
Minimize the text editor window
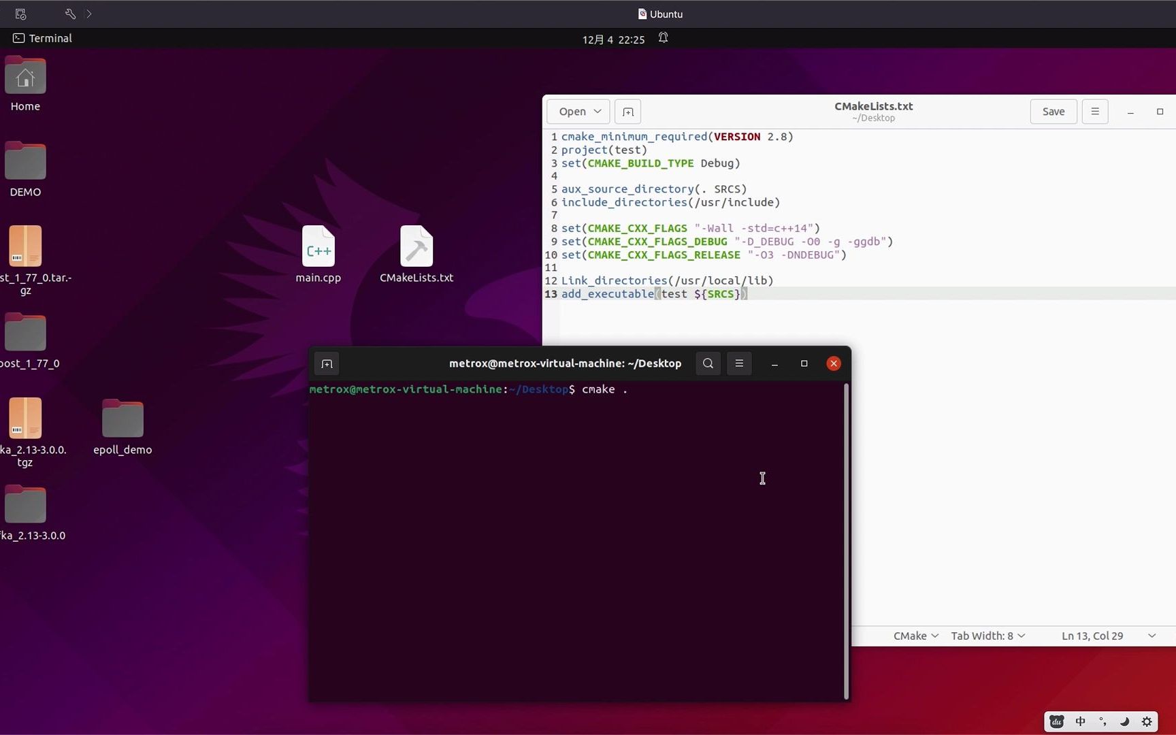[1130, 112]
